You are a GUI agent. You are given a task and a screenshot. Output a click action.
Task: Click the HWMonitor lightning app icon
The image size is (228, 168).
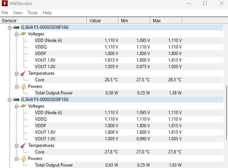4,3
